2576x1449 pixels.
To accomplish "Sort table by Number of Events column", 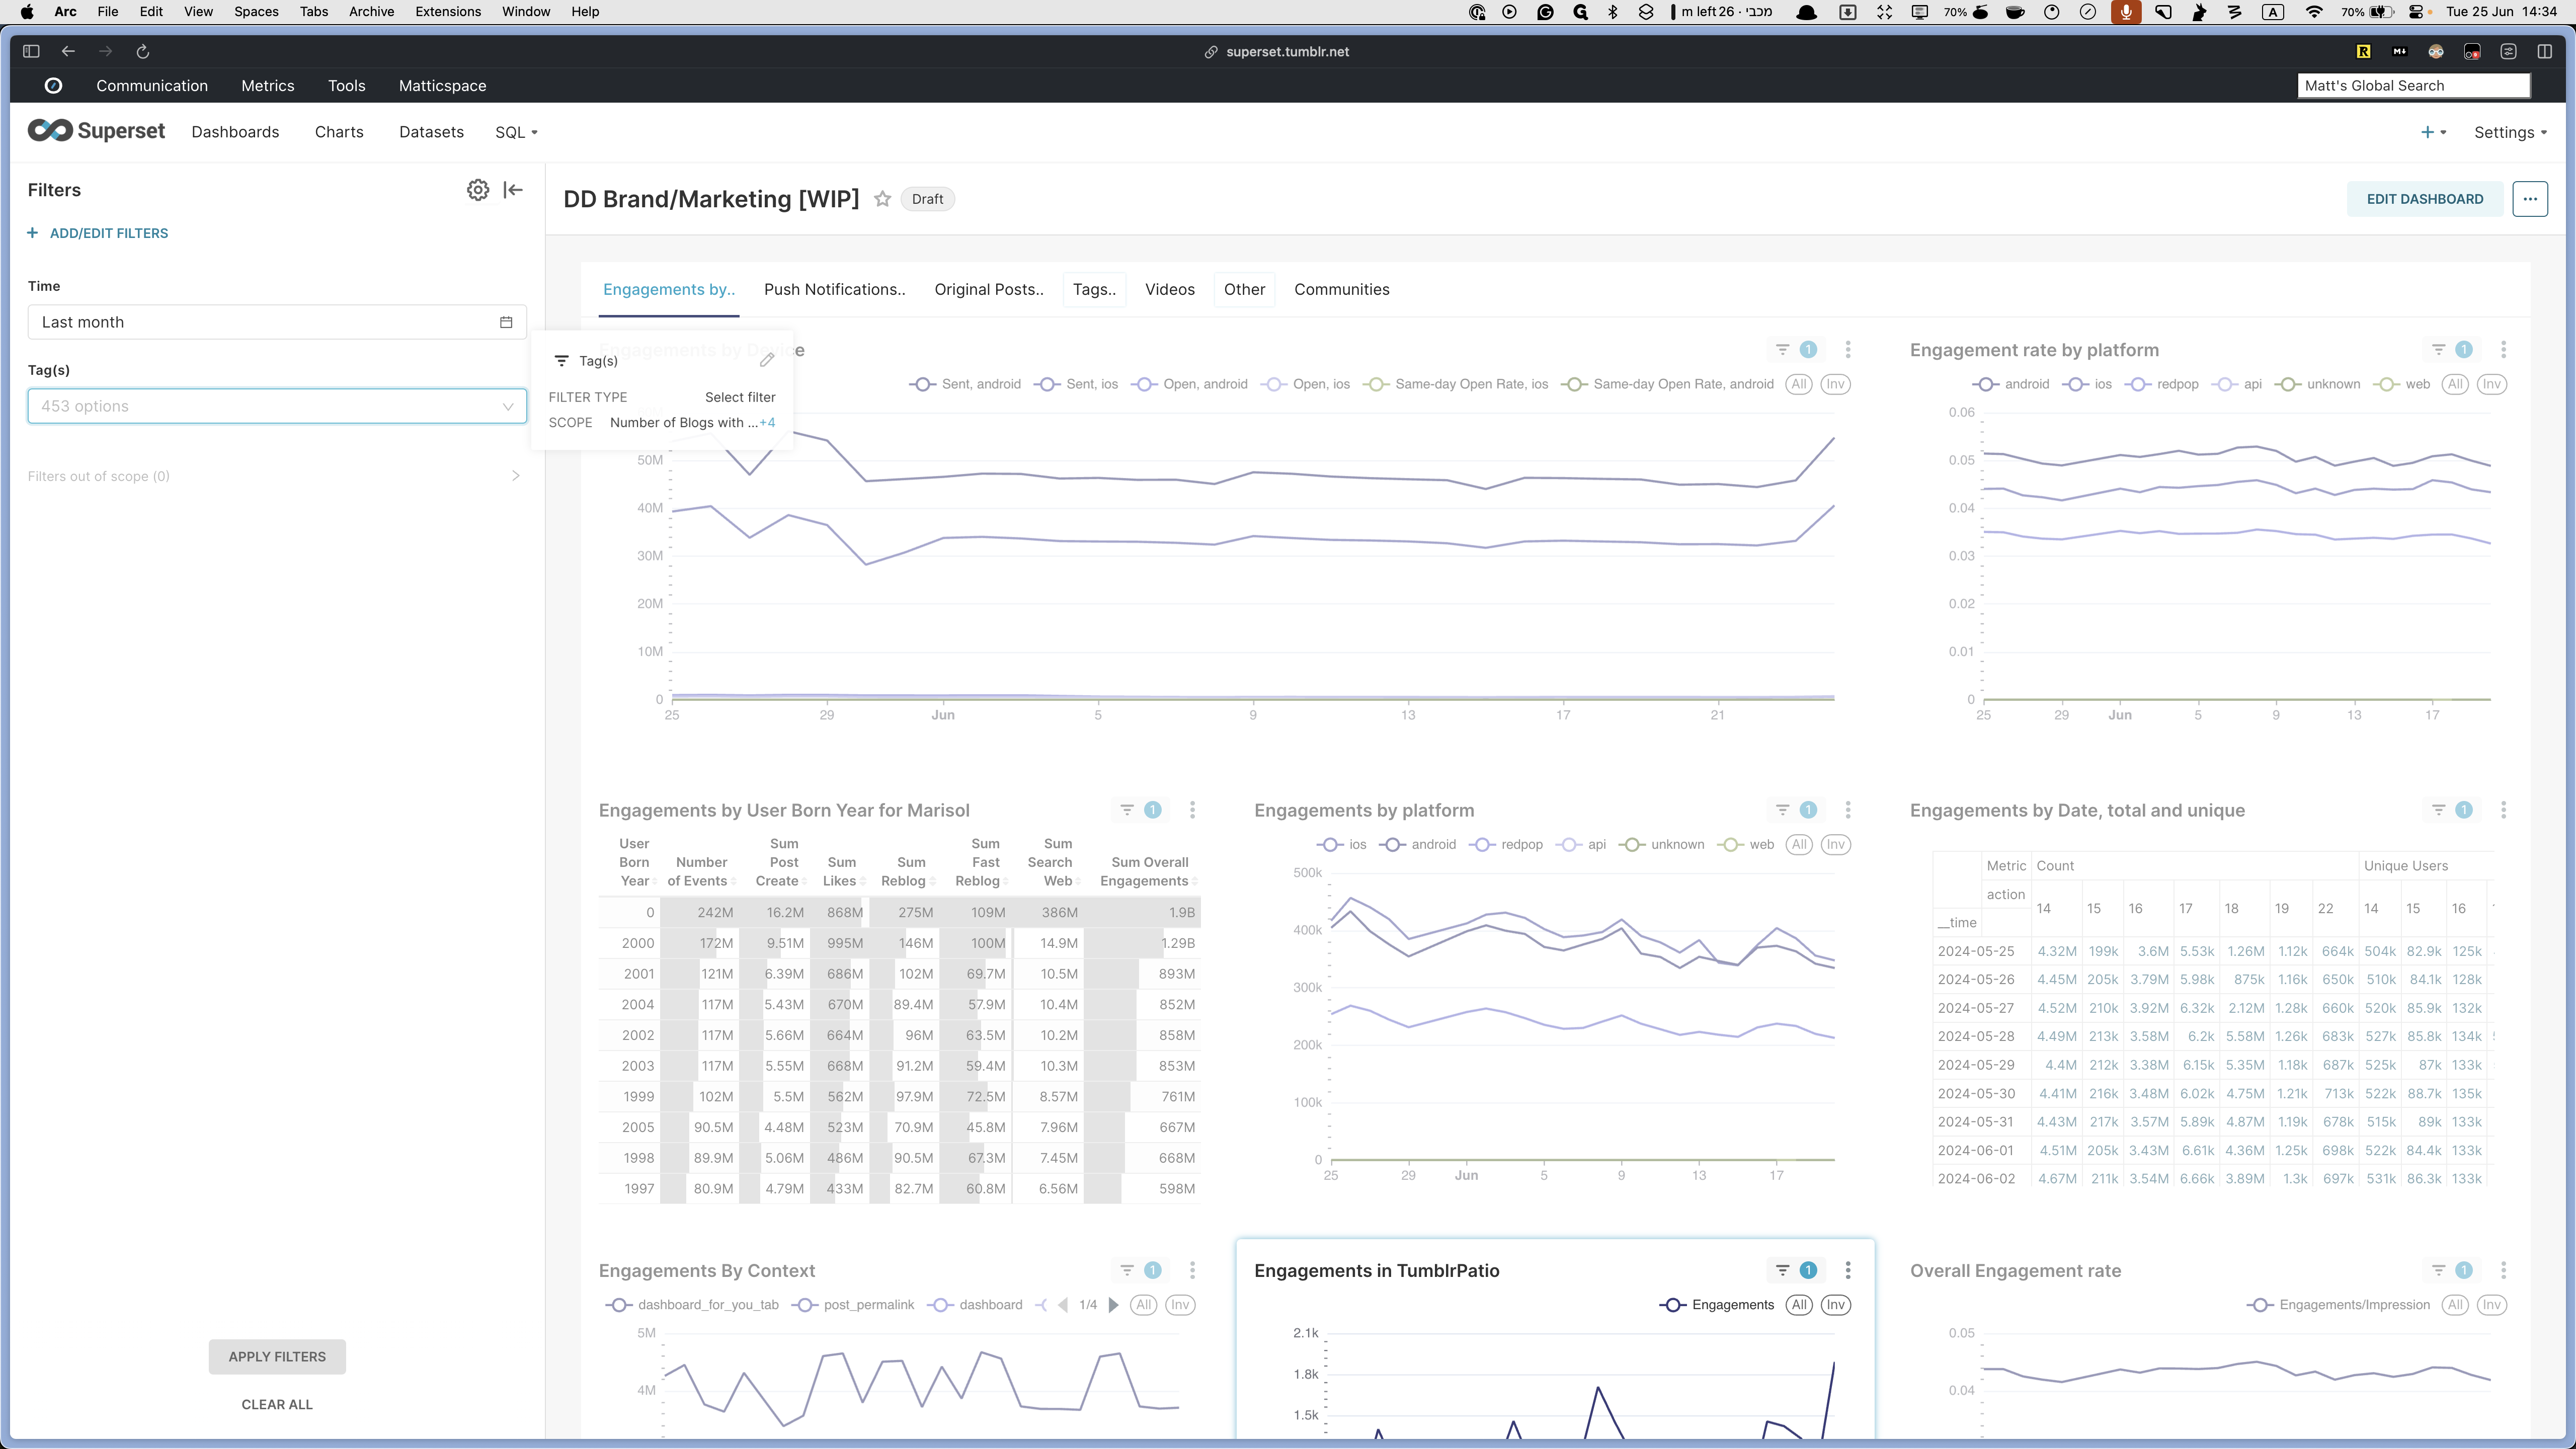I will pyautogui.click(x=701, y=871).
